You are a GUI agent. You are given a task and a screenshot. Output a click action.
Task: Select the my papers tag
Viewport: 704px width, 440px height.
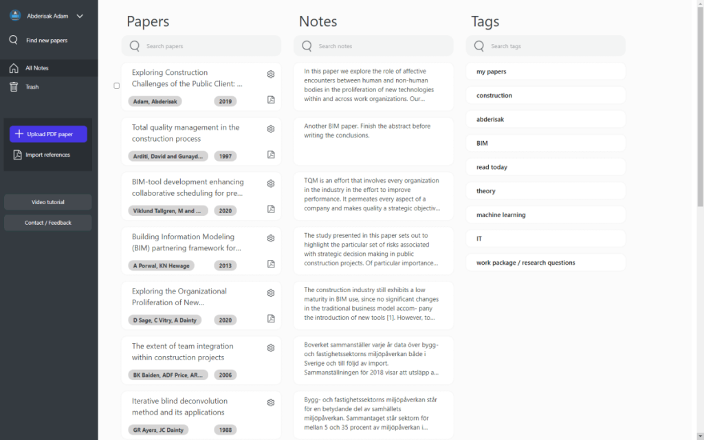coord(545,71)
